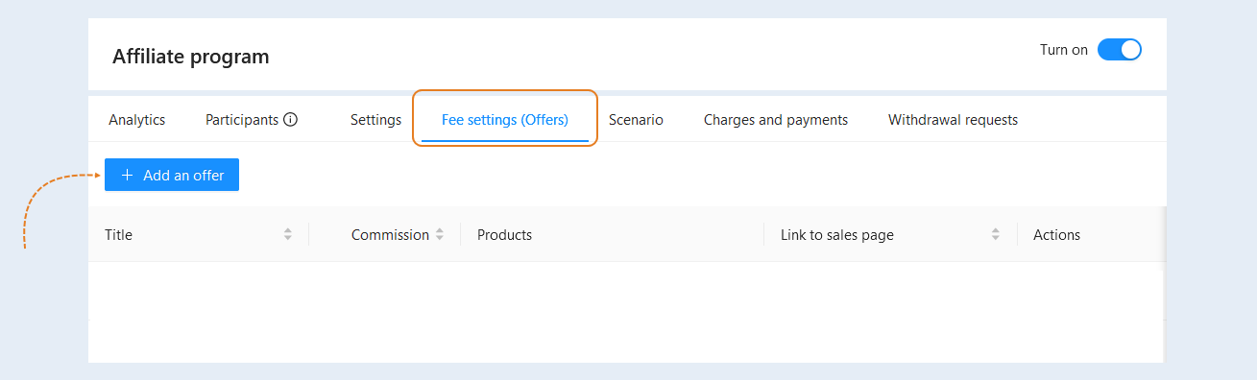Go to the Scenario tab
This screenshot has height=380, width=1257.
point(636,120)
